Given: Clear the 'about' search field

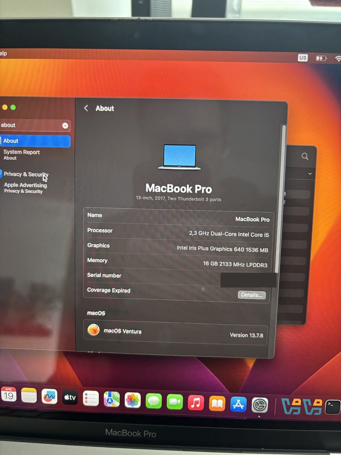Looking at the screenshot, I should (65, 125).
